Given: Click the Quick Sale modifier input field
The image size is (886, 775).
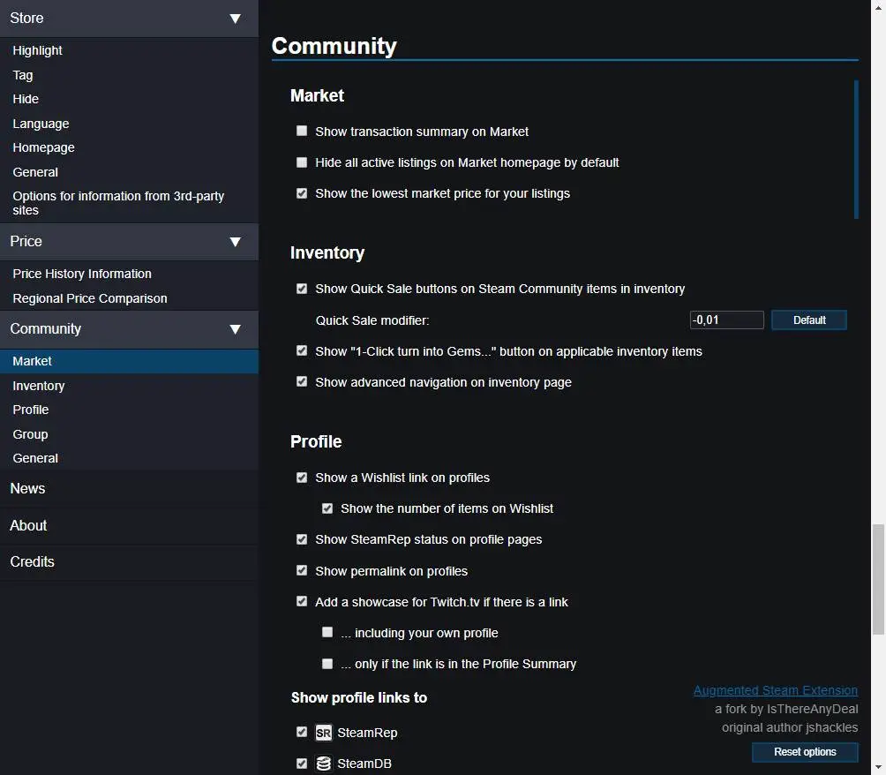Looking at the screenshot, I should pyautogui.click(x=726, y=320).
